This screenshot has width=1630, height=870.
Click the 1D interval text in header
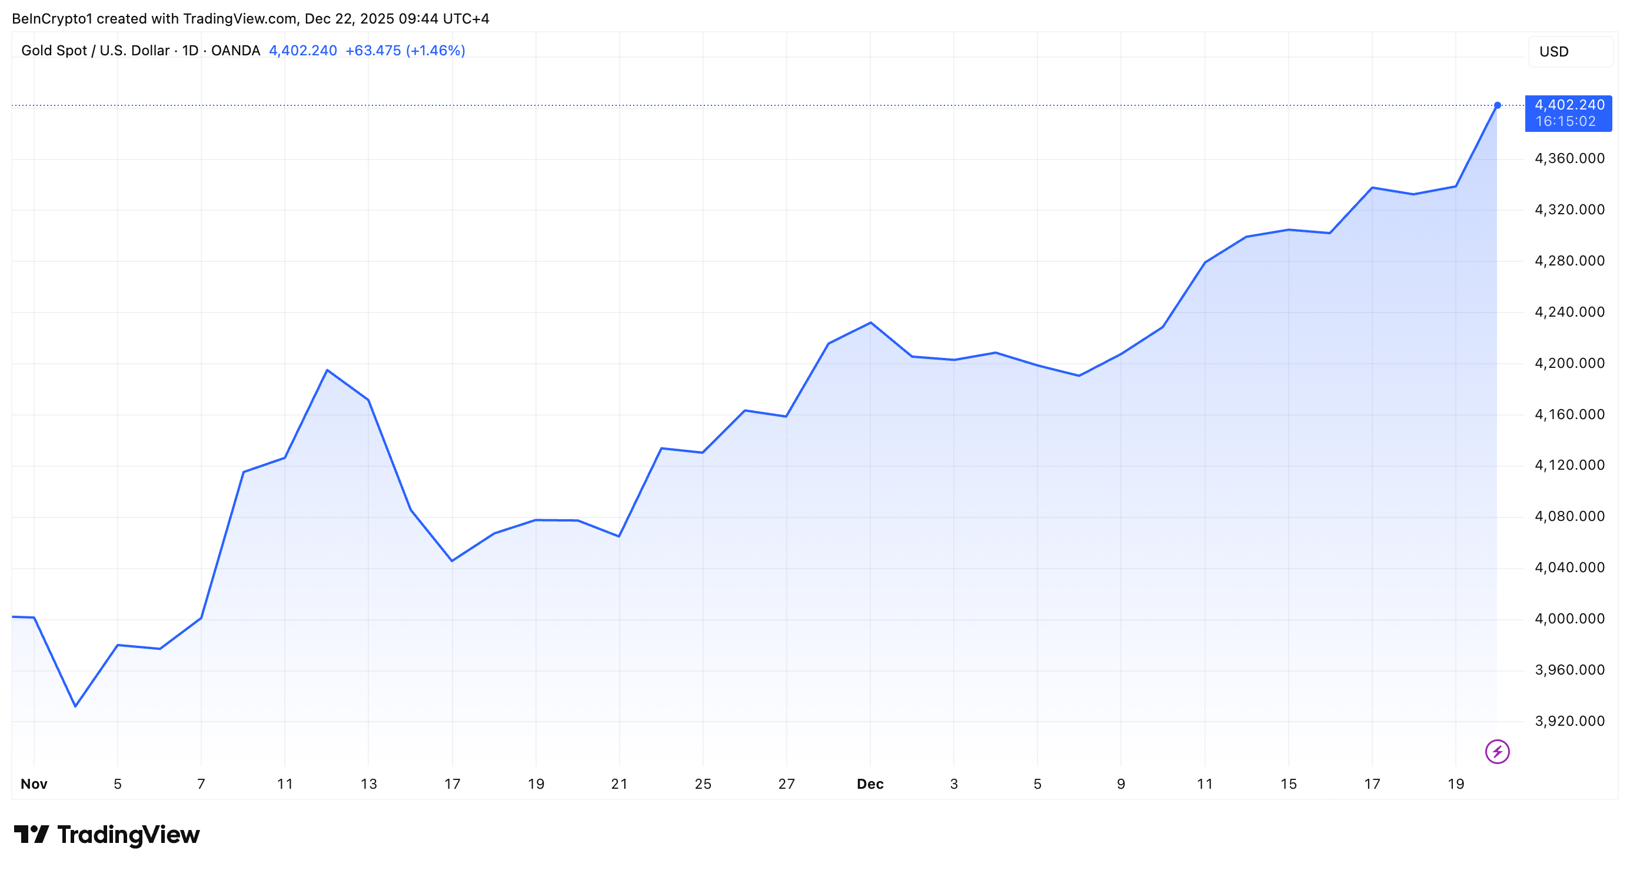pos(190,51)
